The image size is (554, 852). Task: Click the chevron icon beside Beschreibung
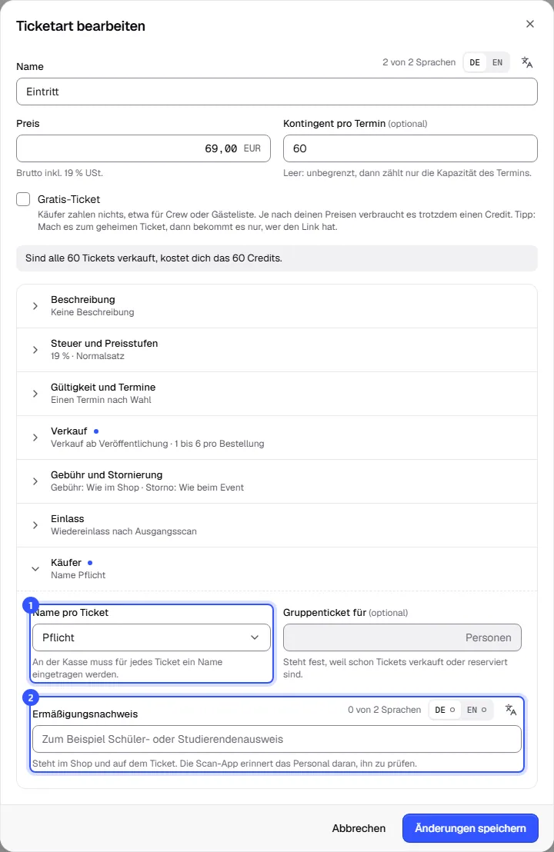coord(35,306)
